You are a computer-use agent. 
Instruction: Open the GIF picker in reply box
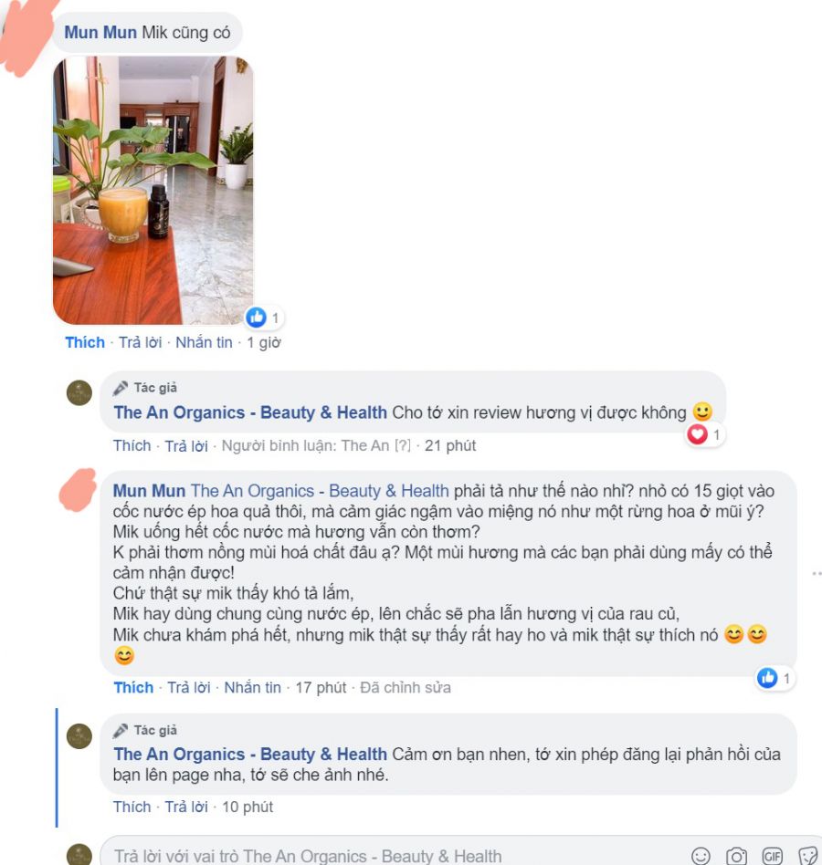click(x=772, y=856)
